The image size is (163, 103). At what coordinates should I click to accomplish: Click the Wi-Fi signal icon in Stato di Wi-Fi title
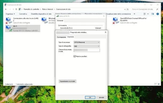[57, 16]
